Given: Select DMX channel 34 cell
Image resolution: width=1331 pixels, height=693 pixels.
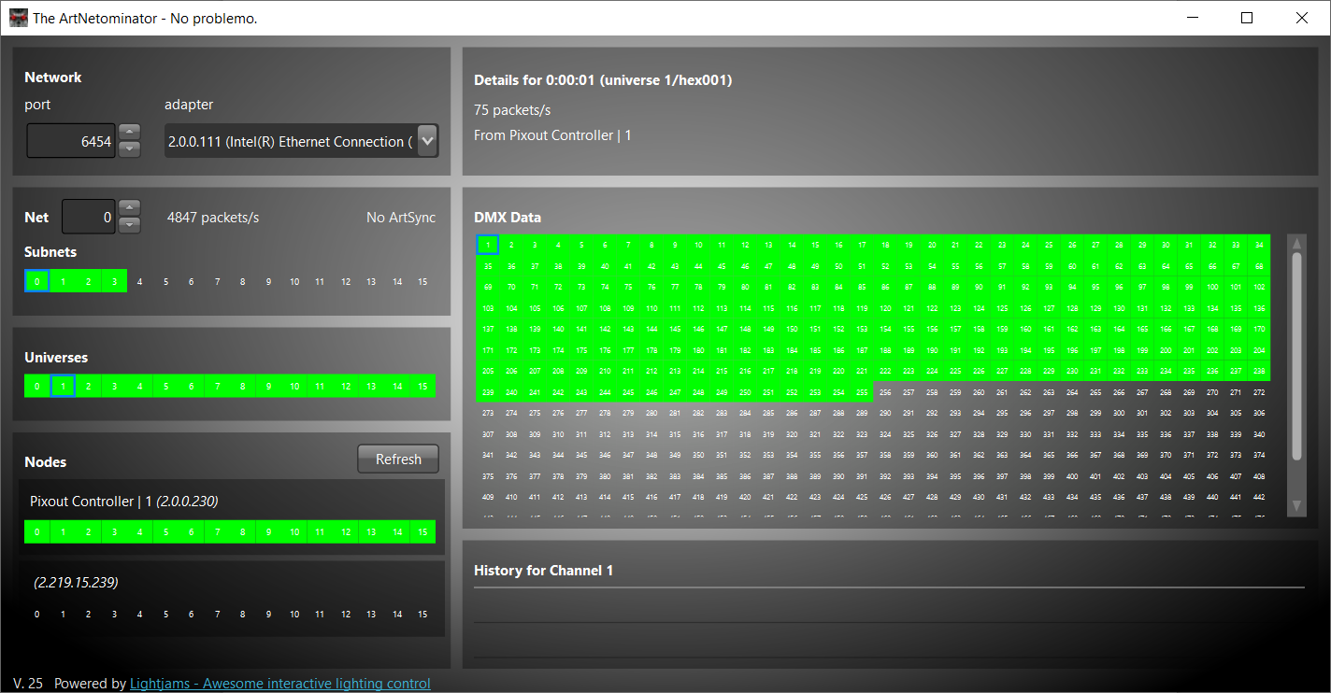Looking at the screenshot, I should click(x=1259, y=246).
